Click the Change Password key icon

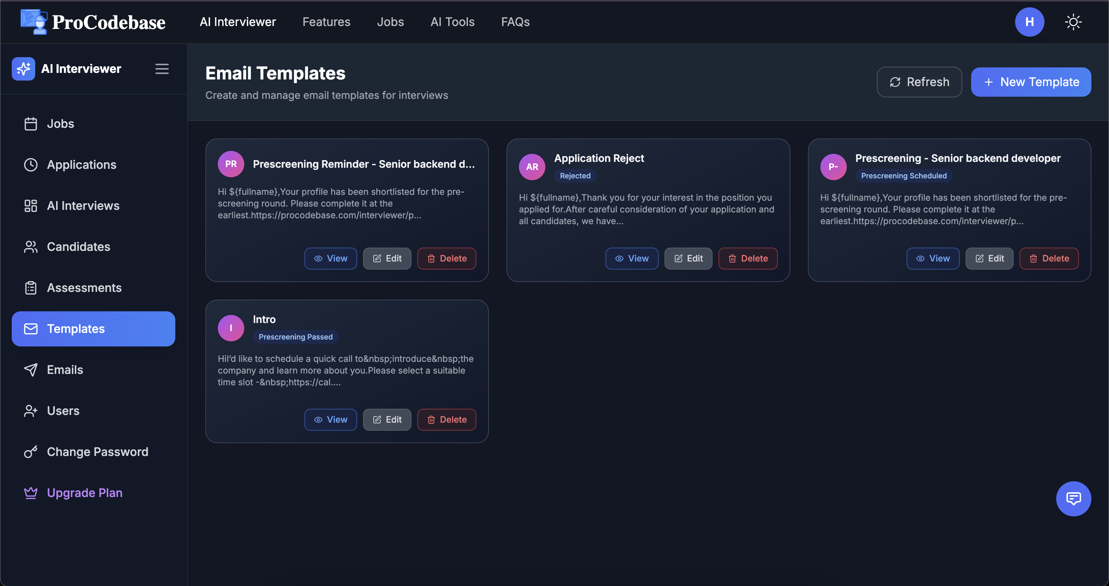[30, 452]
